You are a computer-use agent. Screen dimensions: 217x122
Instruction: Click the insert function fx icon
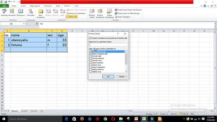click(37, 24)
